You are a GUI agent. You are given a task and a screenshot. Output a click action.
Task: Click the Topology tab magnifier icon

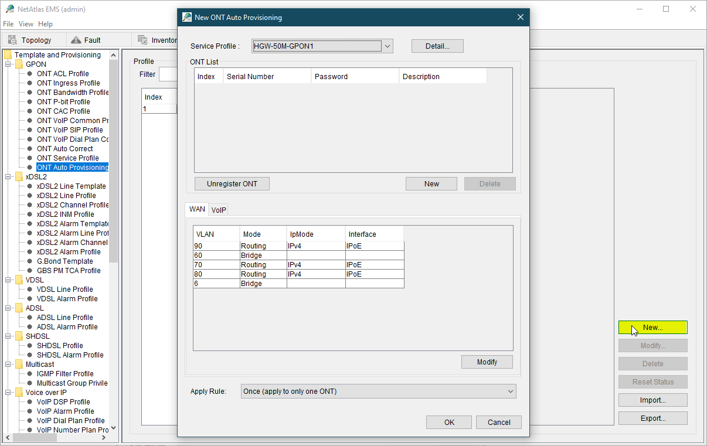tap(12, 40)
